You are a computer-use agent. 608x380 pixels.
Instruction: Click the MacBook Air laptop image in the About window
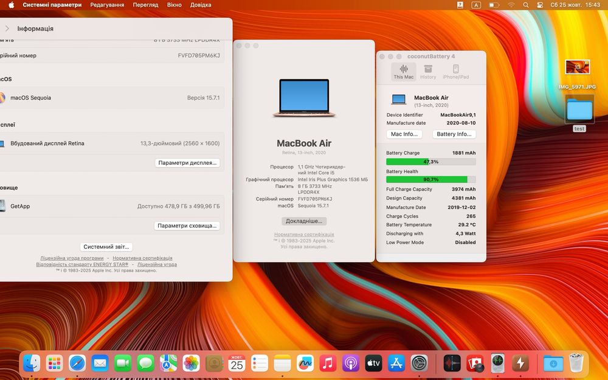pyautogui.click(x=304, y=98)
